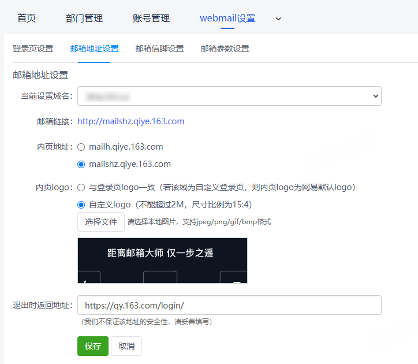Open the 首页 top navigation item
Viewport: 418px width, 364px height.
tap(27, 18)
